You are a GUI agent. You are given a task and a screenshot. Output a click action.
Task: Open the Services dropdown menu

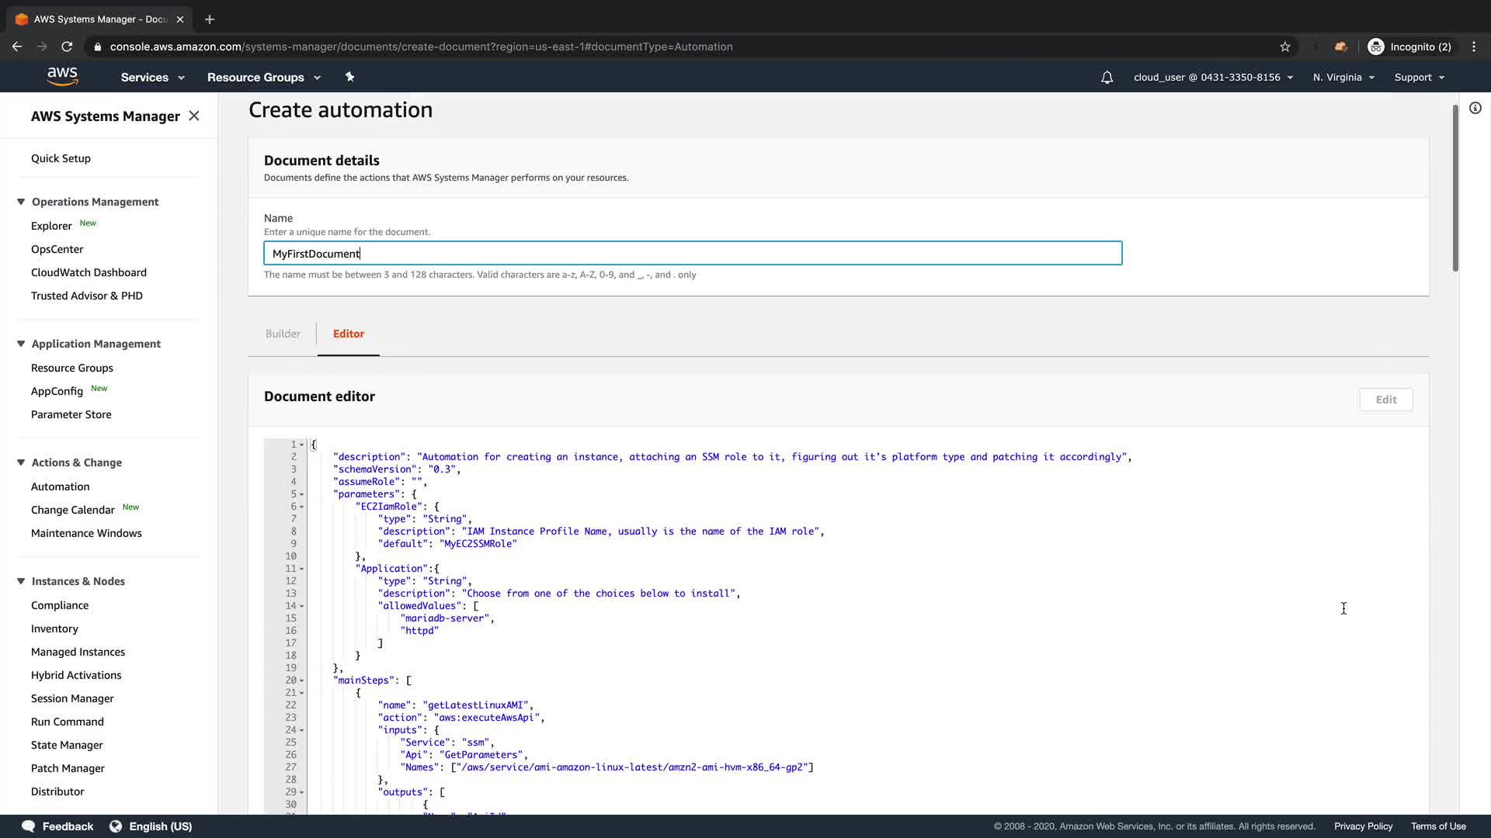tap(152, 78)
